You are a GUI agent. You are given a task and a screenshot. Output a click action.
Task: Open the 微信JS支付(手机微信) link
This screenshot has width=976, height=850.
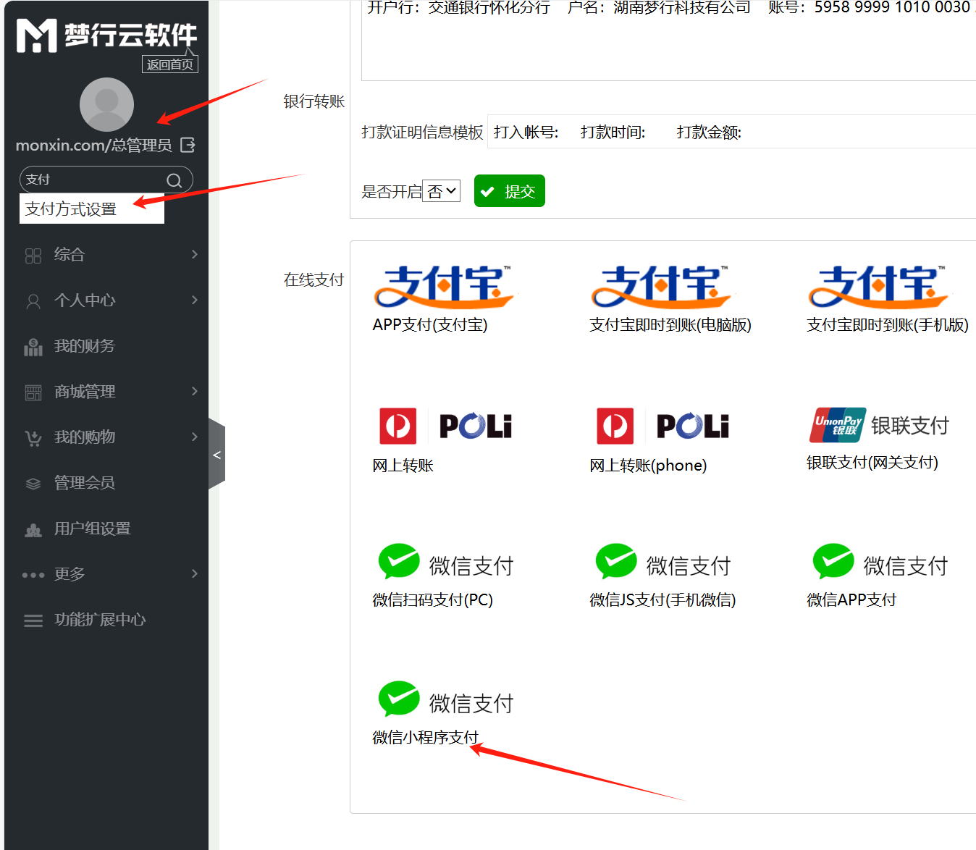(662, 600)
